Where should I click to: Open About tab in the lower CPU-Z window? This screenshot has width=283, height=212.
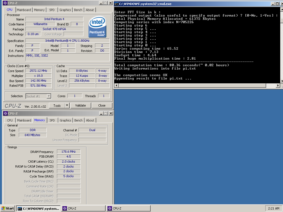tap(90, 120)
